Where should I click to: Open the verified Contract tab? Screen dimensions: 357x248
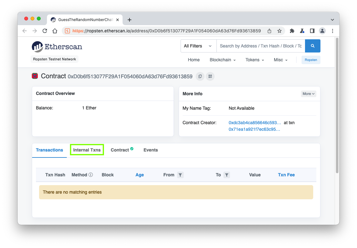tap(122, 150)
